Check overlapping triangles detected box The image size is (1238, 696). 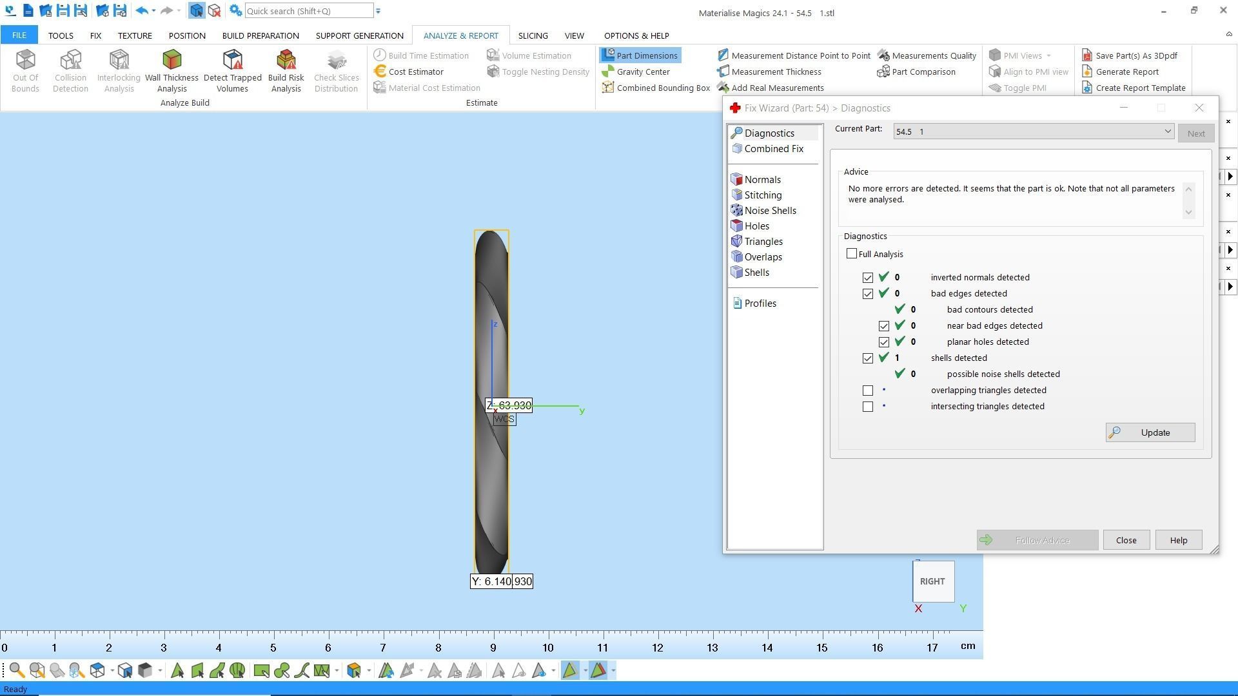click(868, 391)
